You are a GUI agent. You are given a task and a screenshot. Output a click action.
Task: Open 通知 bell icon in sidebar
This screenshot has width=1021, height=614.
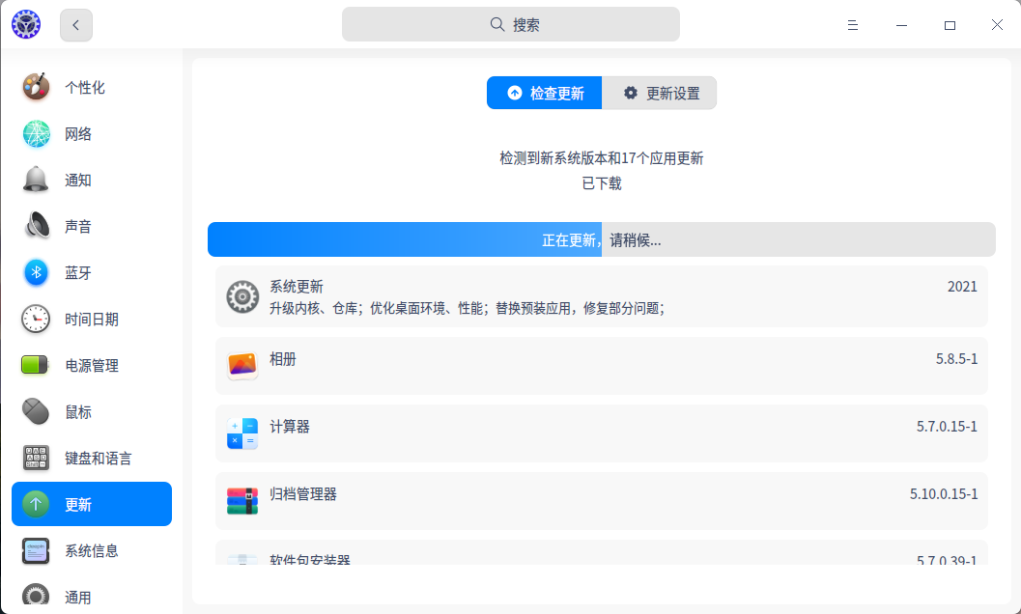pos(36,180)
